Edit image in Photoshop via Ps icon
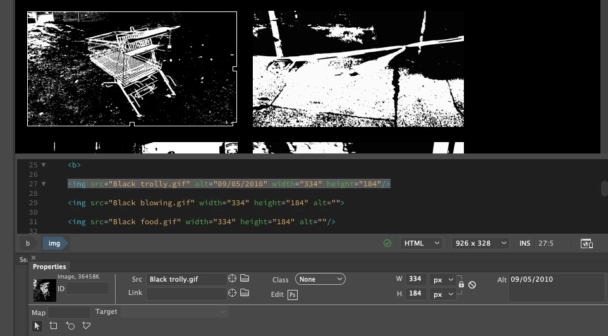The image size is (608, 336). (293, 295)
